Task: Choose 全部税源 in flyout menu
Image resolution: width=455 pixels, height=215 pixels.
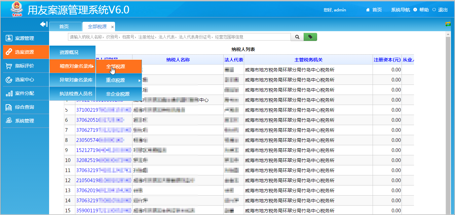Action: pos(119,66)
